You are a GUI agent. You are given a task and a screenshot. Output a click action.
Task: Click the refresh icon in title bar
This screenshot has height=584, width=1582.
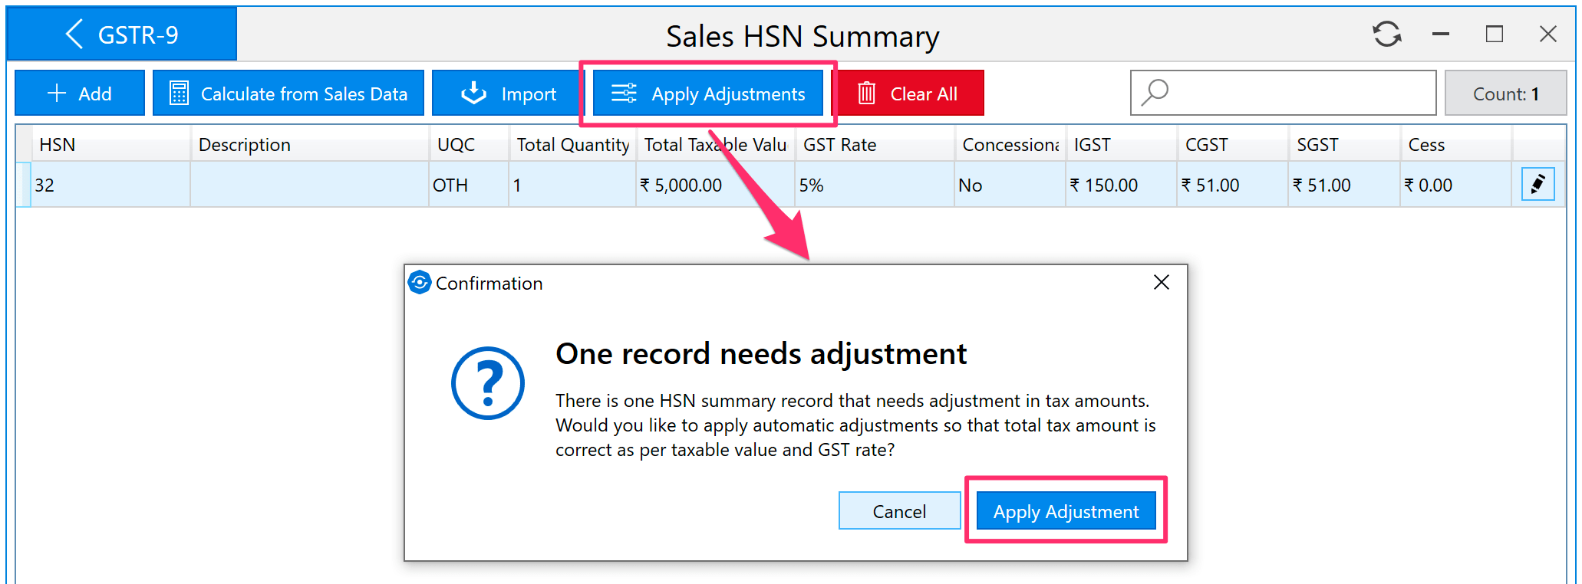pyautogui.click(x=1386, y=34)
